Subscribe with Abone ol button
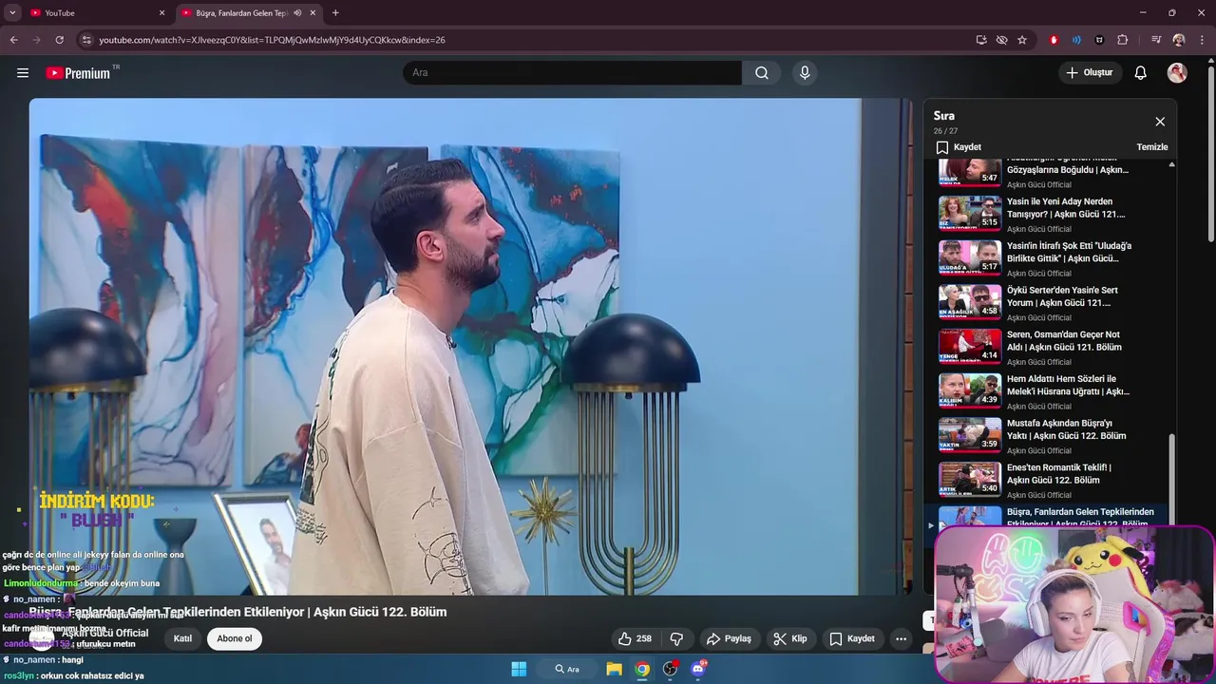 (x=235, y=638)
